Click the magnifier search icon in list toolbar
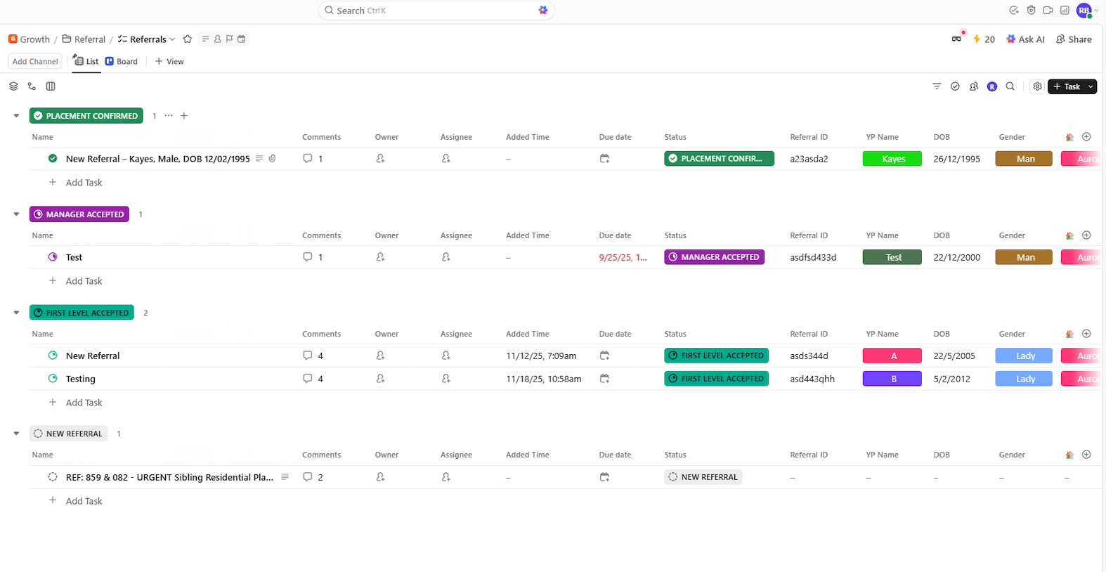The image size is (1106, 572). coord(1010,86)
